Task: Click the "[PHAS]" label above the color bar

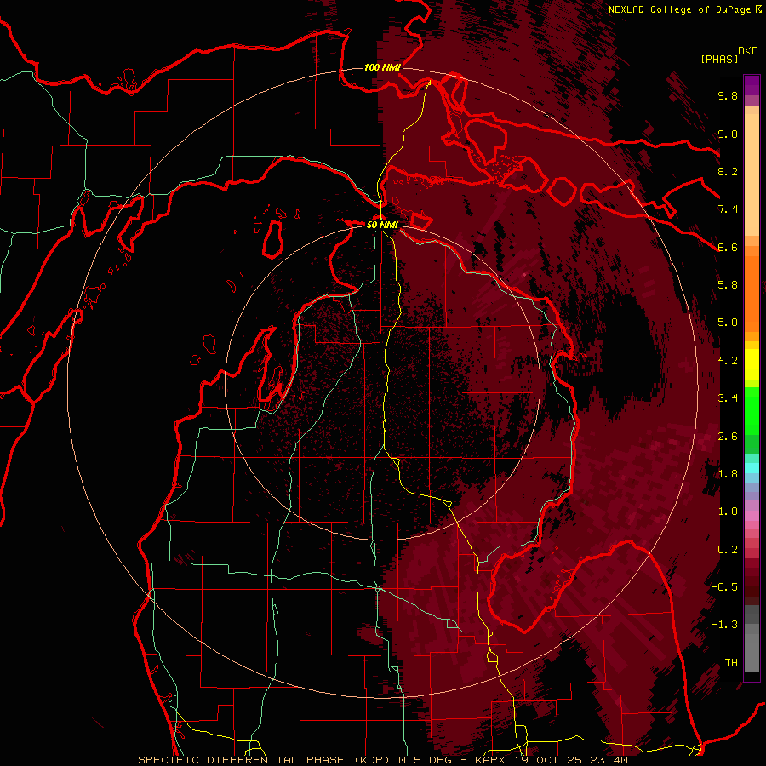Action: (x=719, y=59)
